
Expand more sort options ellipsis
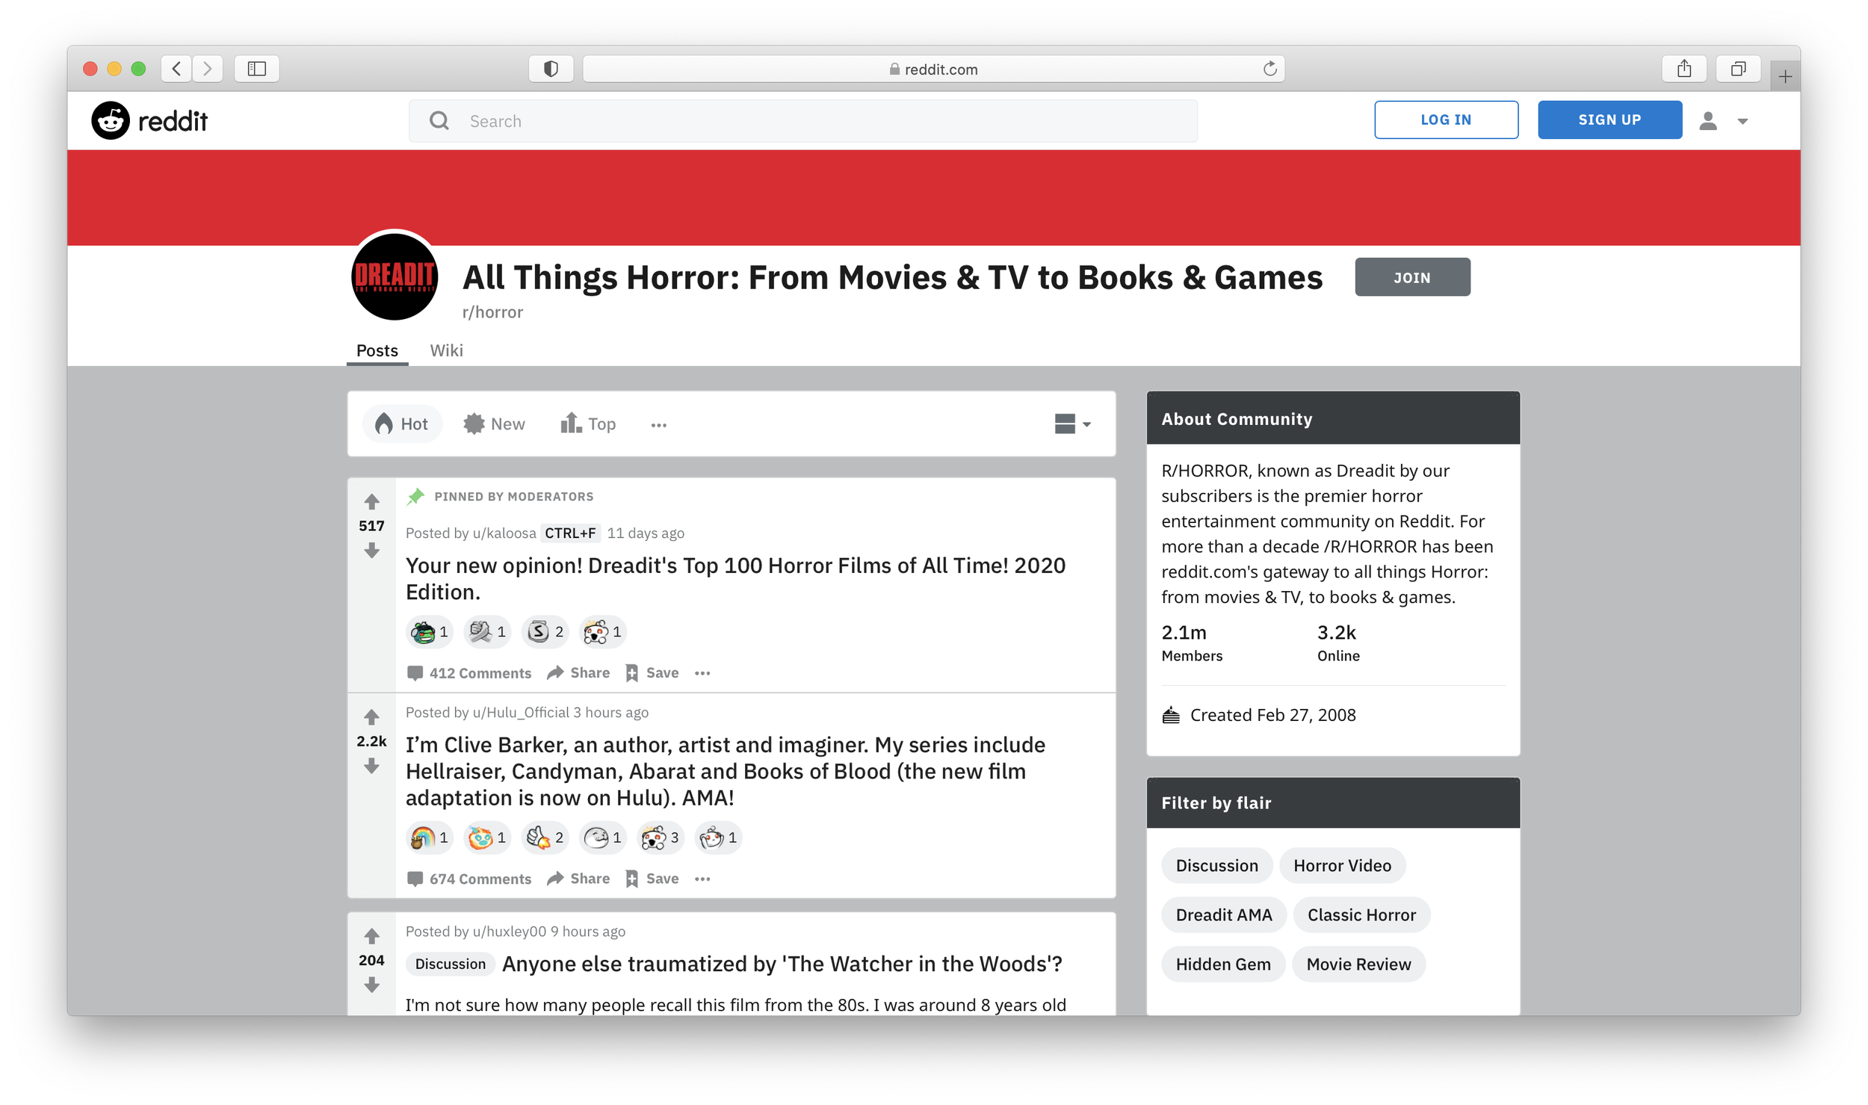658,424
